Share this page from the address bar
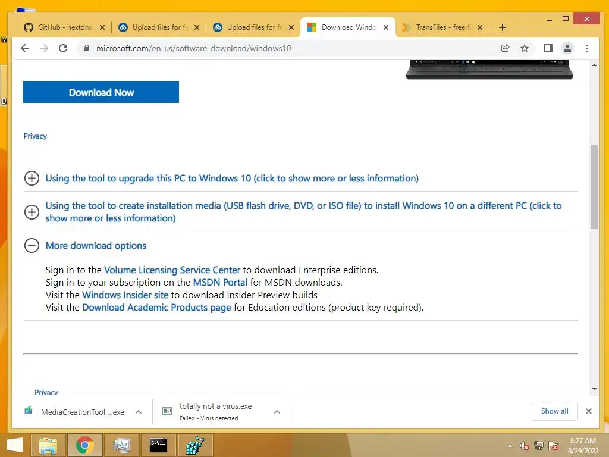This screenshot has width=609, height=457. (506, 48)
